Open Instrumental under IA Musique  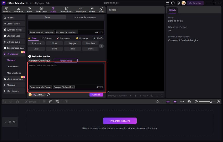coord(13,67)
